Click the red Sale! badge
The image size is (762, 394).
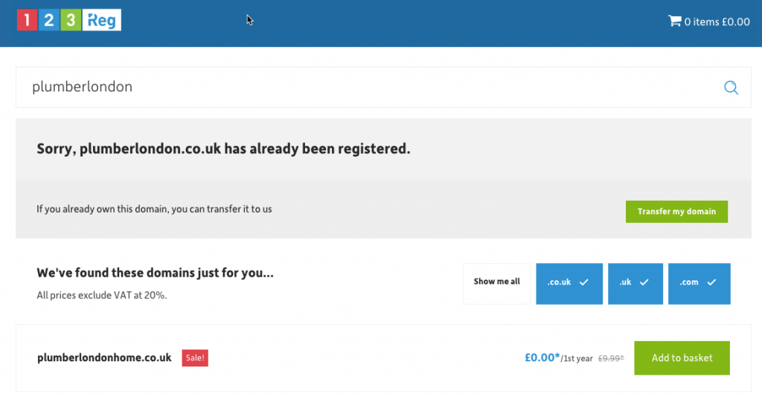point(195,358)
